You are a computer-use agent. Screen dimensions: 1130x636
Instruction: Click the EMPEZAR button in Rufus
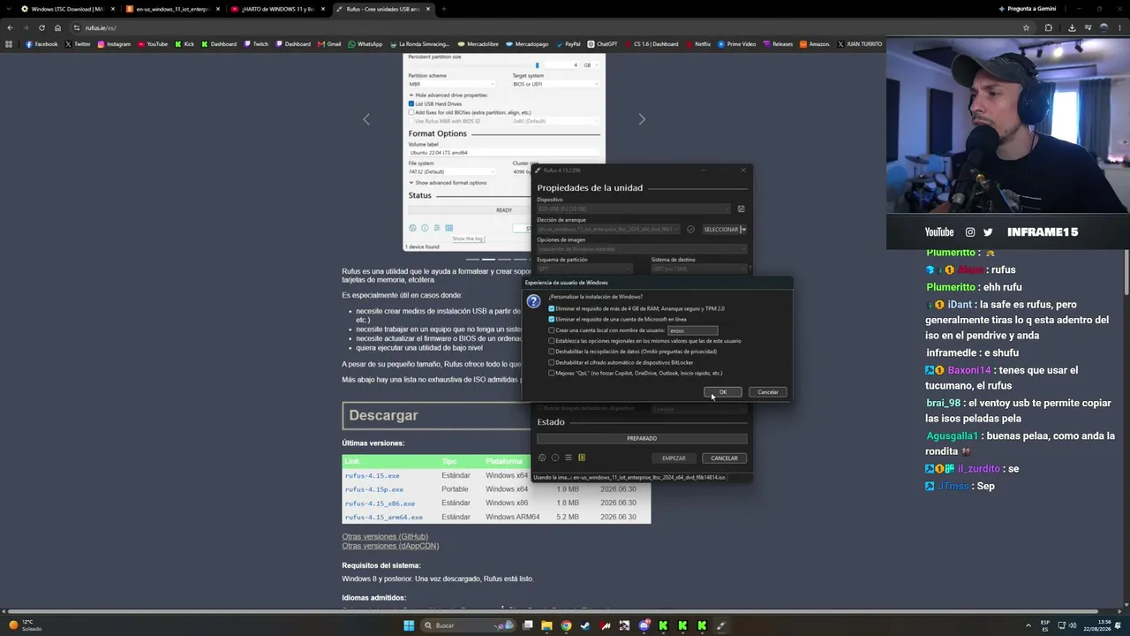coord(674,458)
